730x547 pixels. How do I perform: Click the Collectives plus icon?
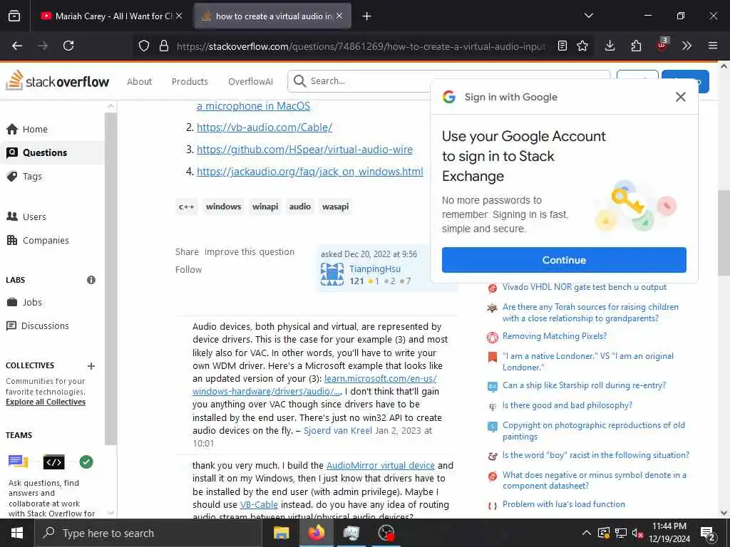[91, 366]
